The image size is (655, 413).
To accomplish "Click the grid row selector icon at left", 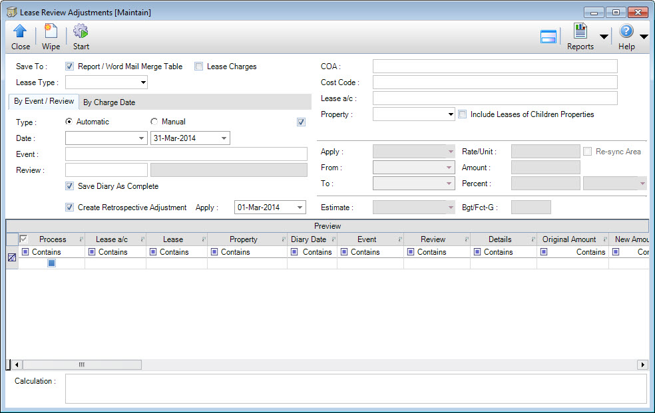I will click(x=11, y=258).
